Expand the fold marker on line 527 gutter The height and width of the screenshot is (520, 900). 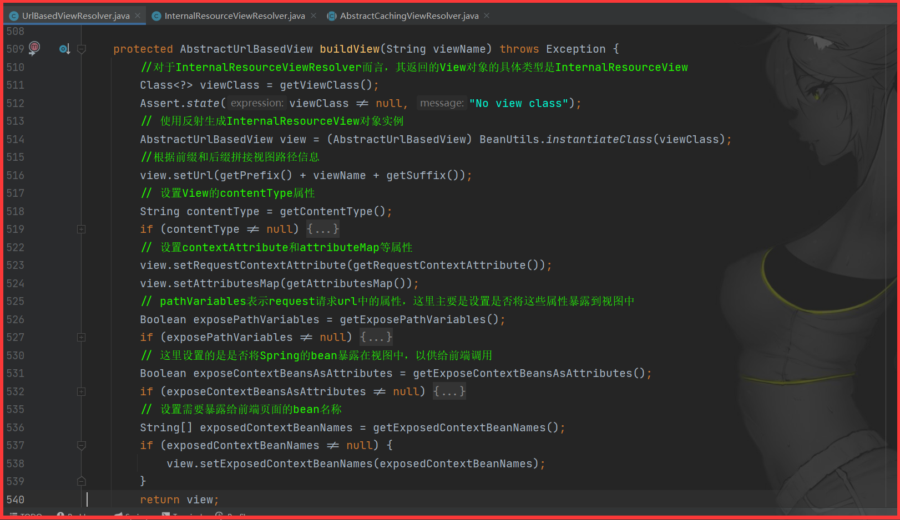[x=82, y=337]
